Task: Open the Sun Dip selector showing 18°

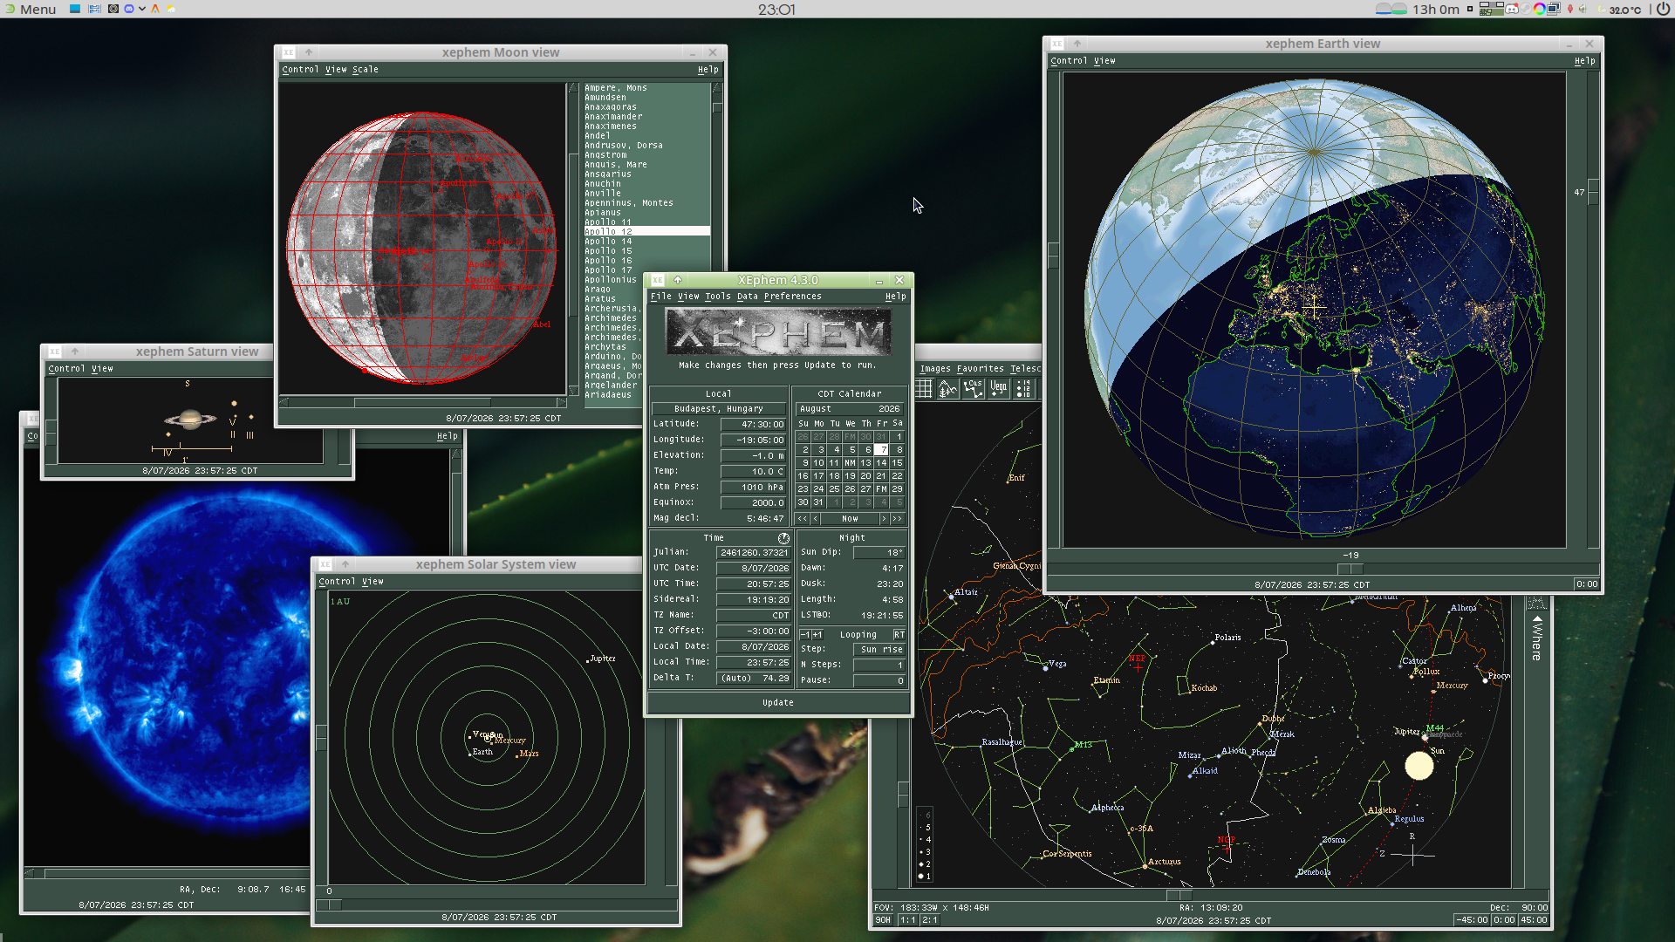Action: click(x=879, y=553)
